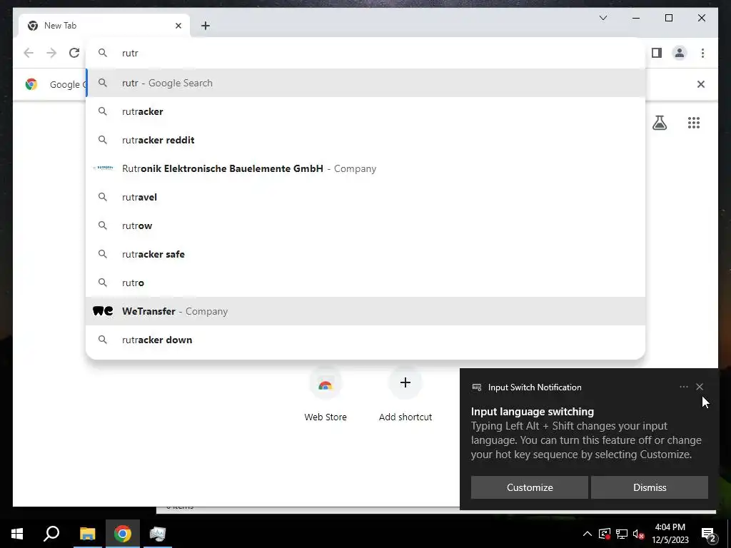Click Customize in input switch notification
This screenshot has width=731, height=548.
529,487
